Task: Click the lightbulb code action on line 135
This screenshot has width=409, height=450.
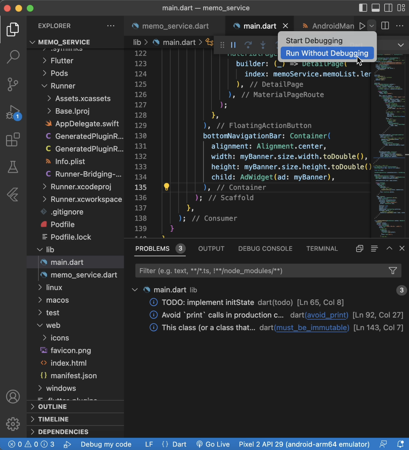Action: (166, 187)
